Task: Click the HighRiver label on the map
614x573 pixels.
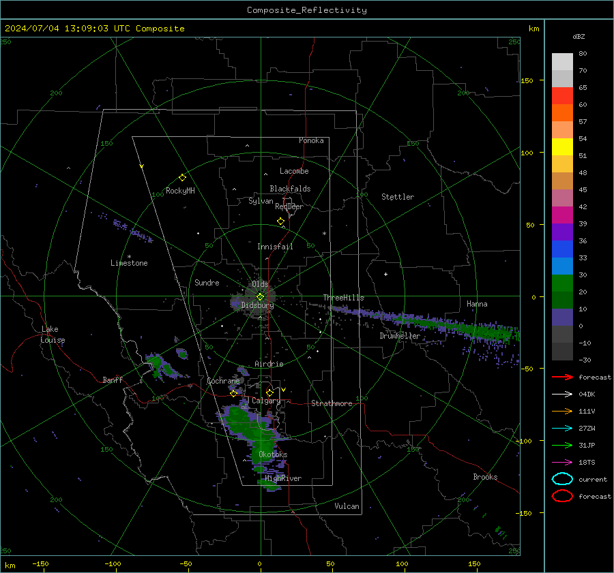Action: click(x=283, y=478)
